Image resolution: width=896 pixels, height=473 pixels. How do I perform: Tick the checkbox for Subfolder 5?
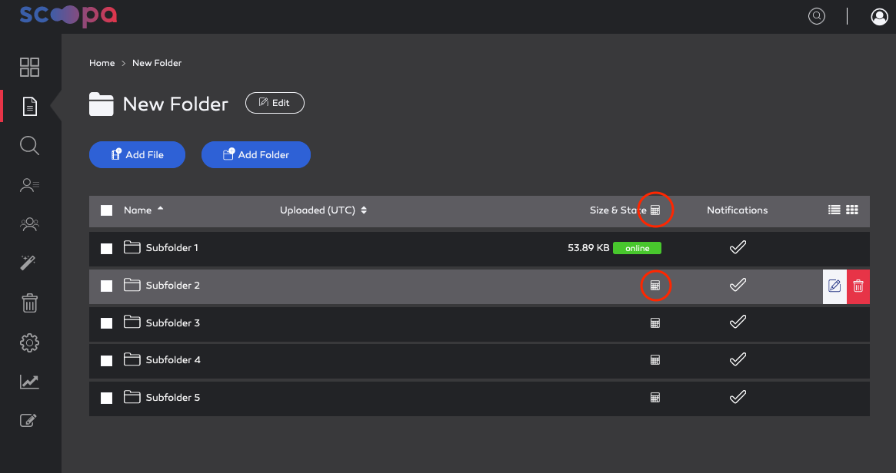pos(106,398)
